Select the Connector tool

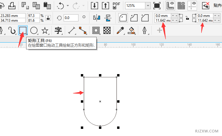coord(83,30)
